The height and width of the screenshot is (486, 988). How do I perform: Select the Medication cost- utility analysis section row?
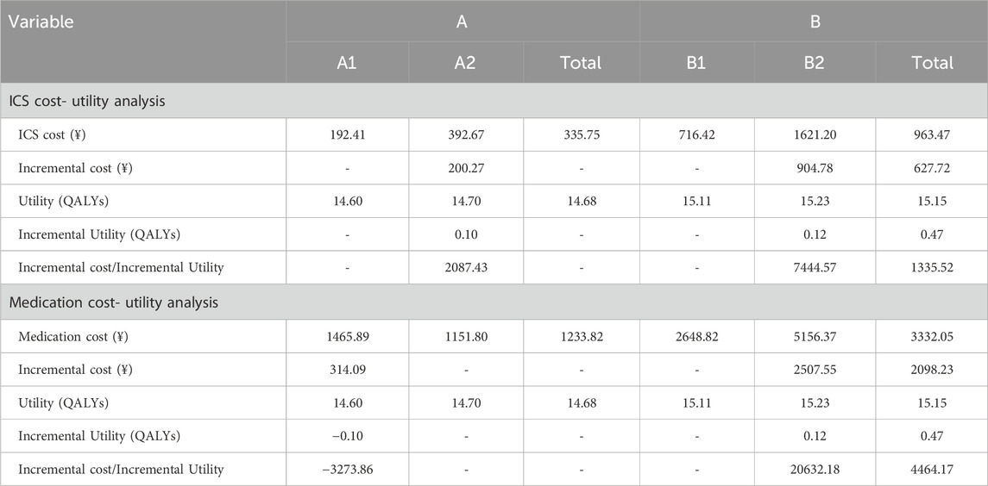pos(117,303)
